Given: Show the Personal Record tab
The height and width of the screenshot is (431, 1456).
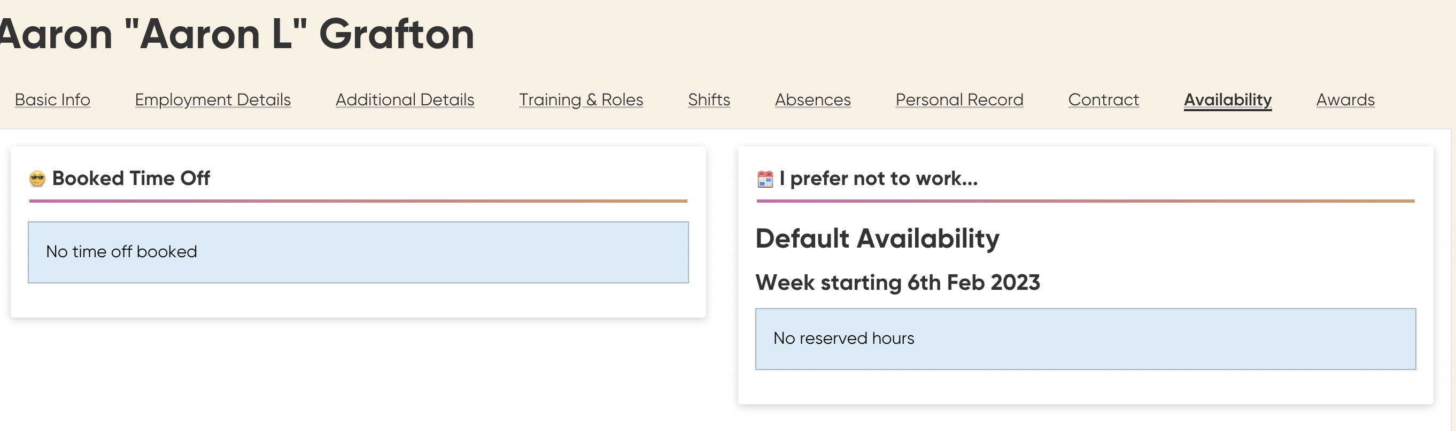Looking at the screenshot, I should 959,99.
